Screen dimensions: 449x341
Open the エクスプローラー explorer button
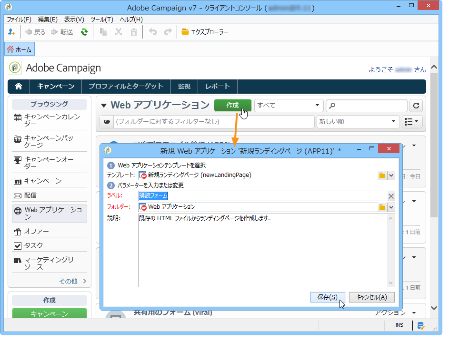[205, 32]
